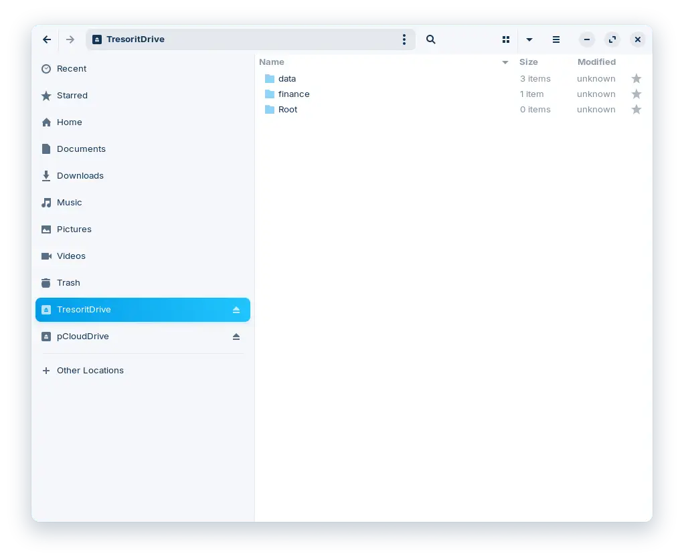This screenshot has height=560, width=684.
Task: Sort by the Name column header
Action: 271,62
